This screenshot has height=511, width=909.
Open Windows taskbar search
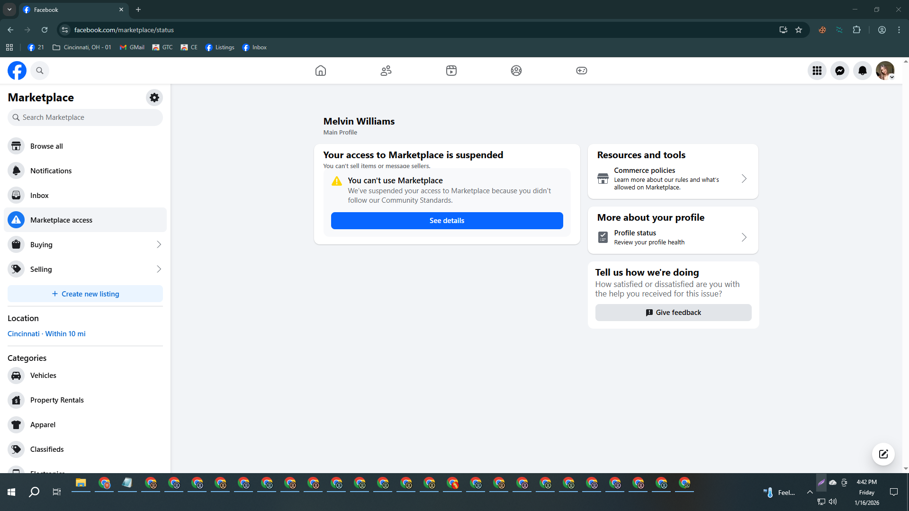click(x=34, y=492)
